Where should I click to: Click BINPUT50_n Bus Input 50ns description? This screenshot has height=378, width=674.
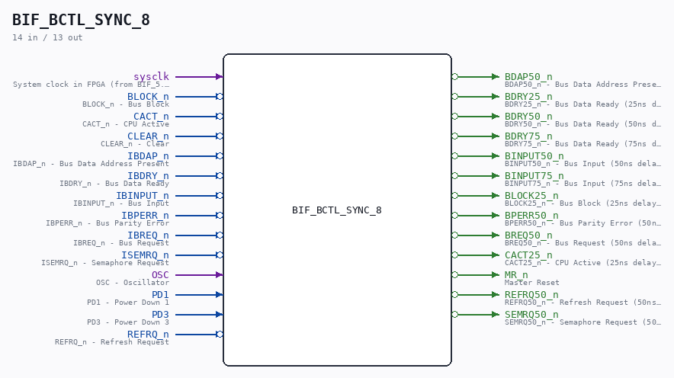tap(583, 163)
